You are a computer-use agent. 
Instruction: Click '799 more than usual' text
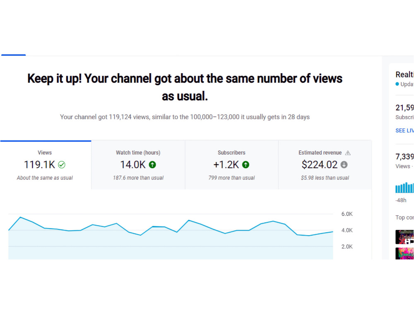click(231, 178)
